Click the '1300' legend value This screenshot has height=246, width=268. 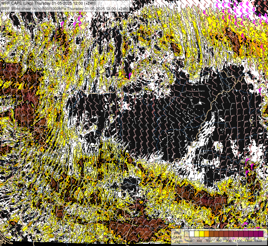[248, 241]
